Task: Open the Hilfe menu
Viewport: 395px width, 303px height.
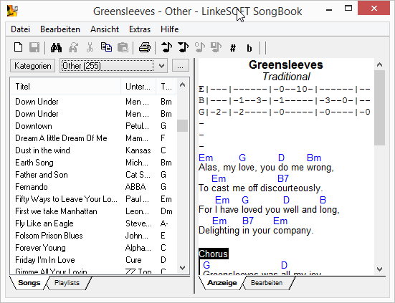Action: click(x=169, y=29)
